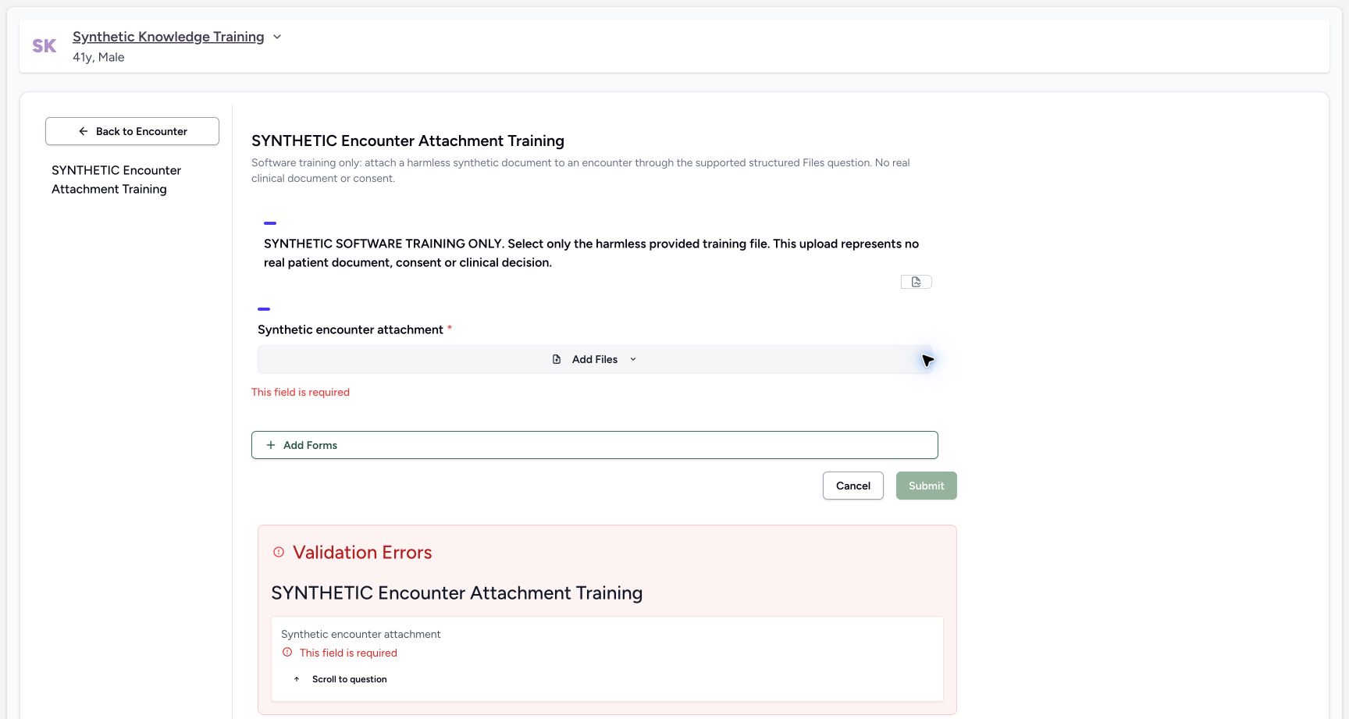
Task: Click the 'Synthetic encounter attachment' field label
Action: tap(351, 329)
